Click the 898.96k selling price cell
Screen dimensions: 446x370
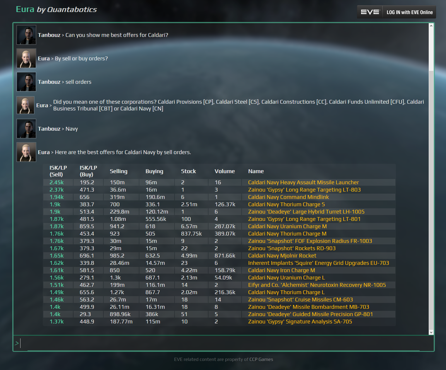(x=120, y=314)
